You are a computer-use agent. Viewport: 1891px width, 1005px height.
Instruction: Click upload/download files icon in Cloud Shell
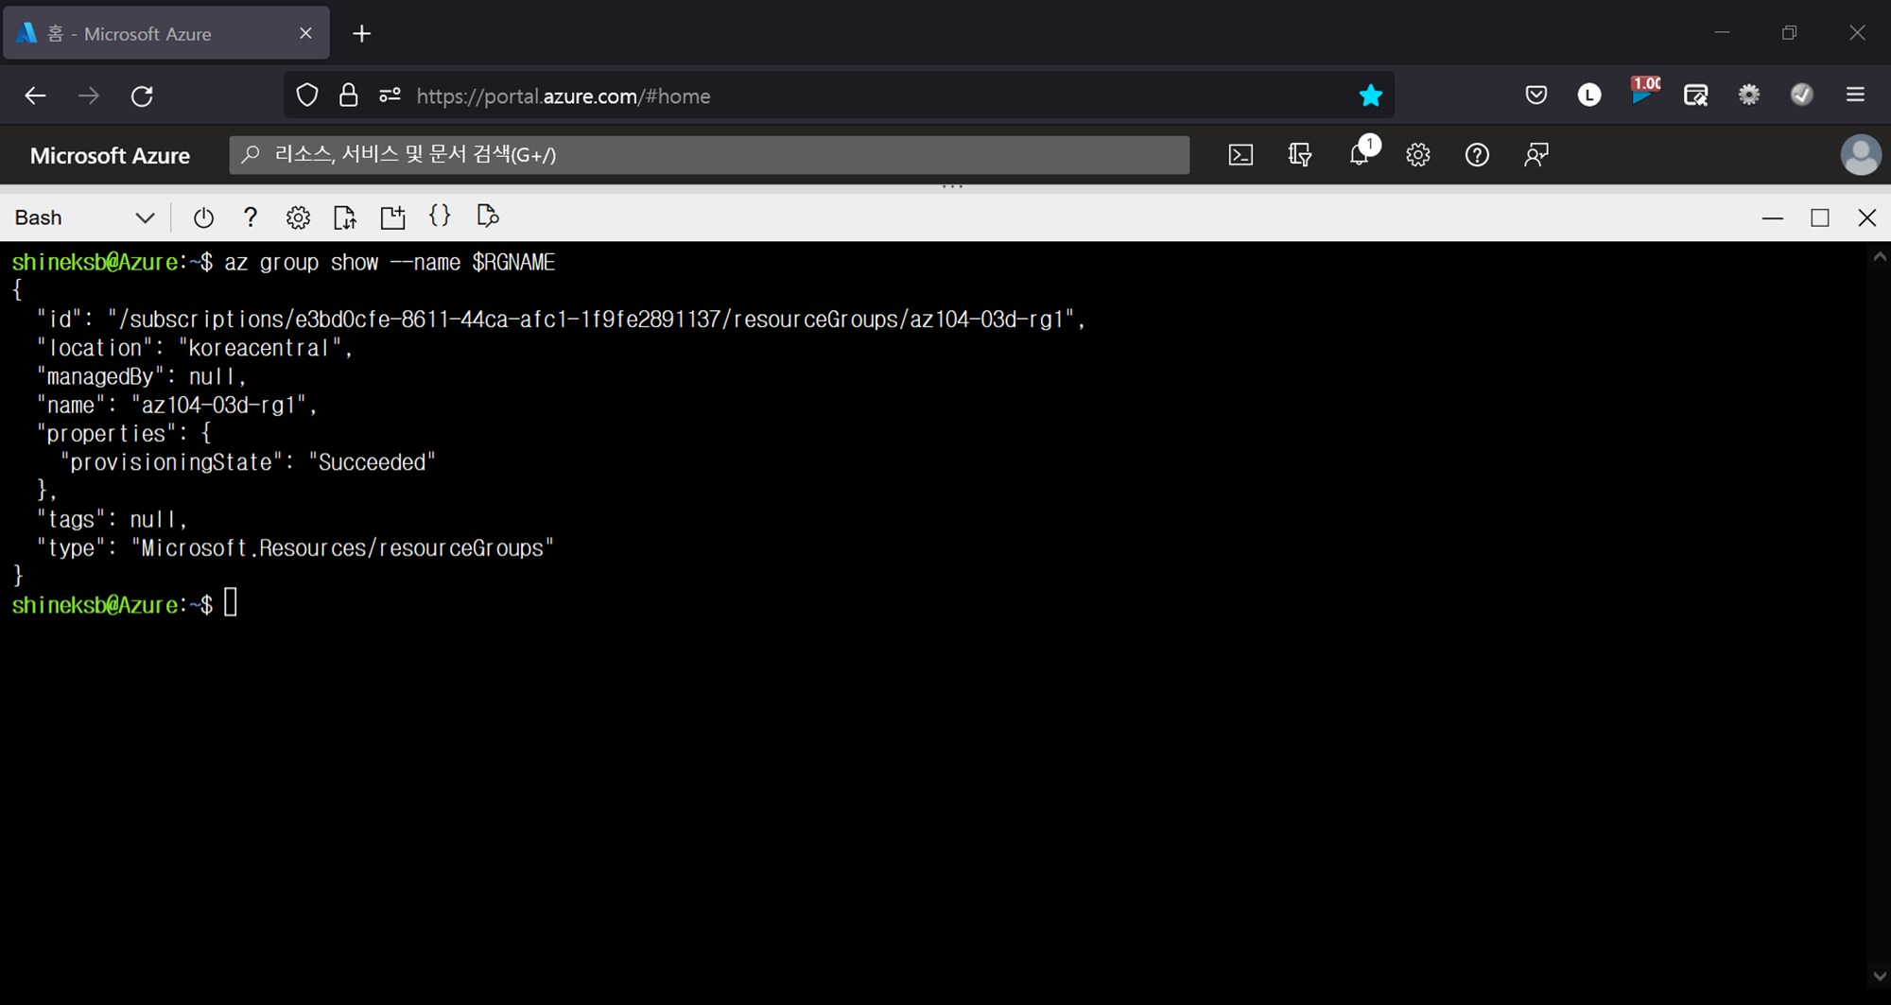tap(345, 218)
